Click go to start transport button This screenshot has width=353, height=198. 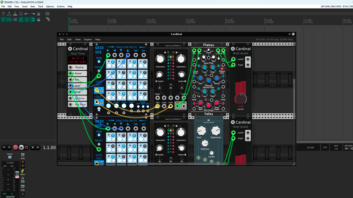4,147
